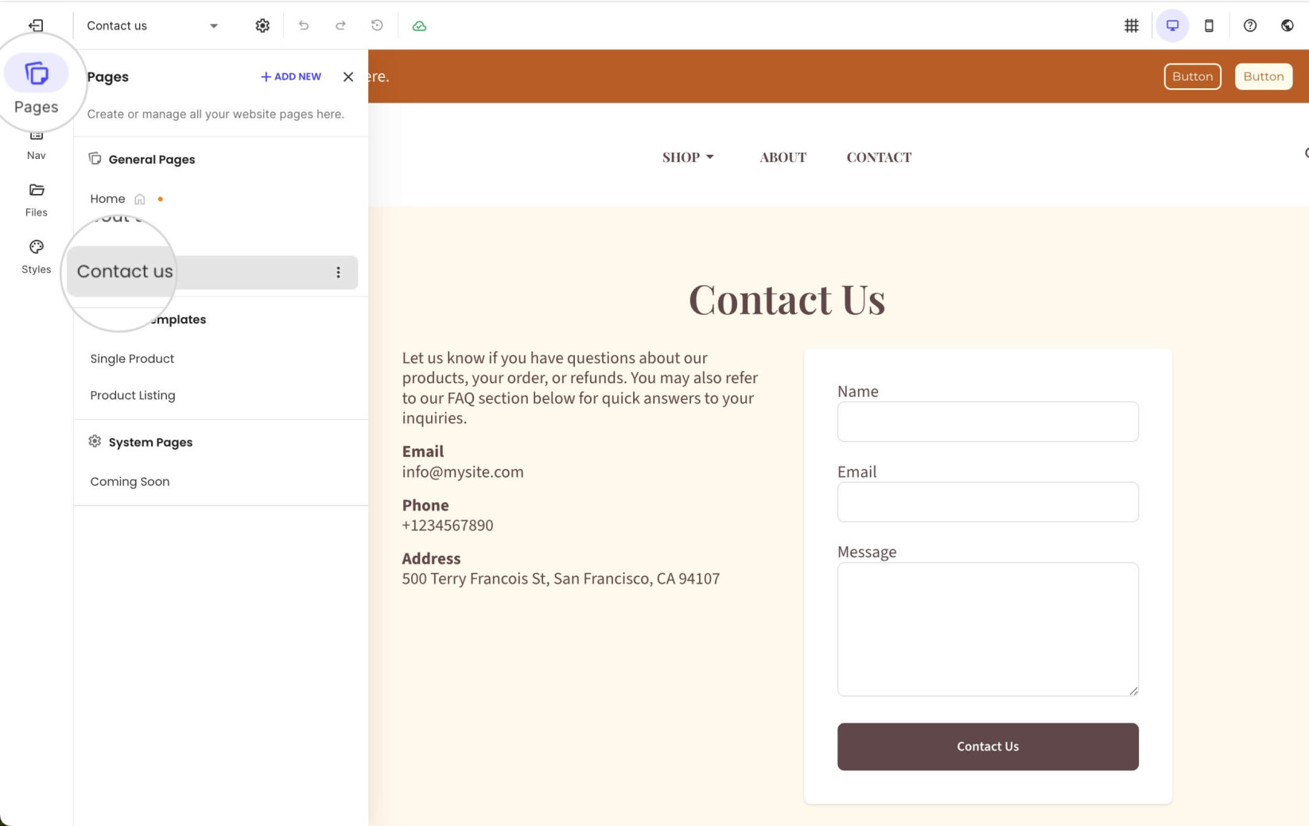Select the Contact Us page heading
The image size is (1309, 826).
tap(787, 300)
